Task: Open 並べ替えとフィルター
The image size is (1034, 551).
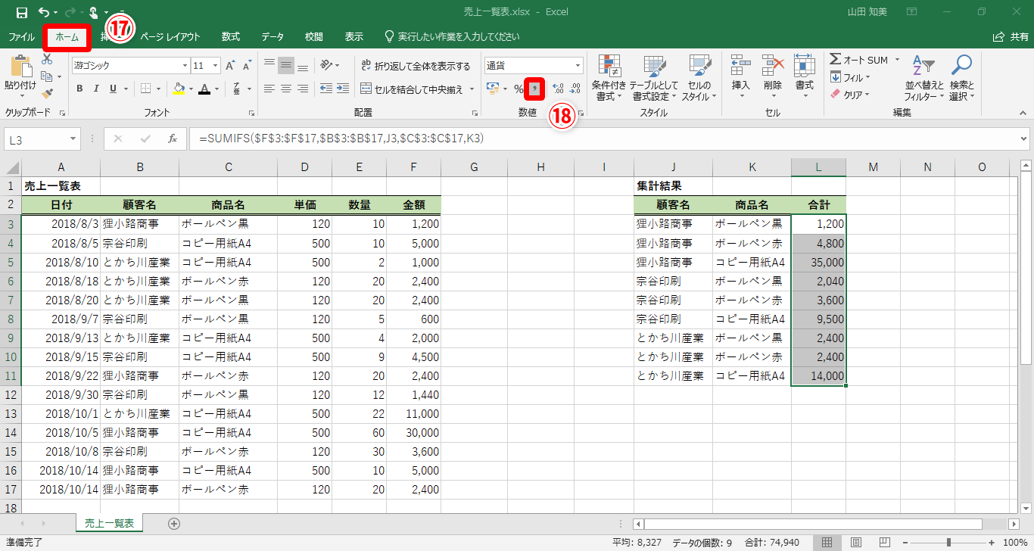Action: click(924, 78)
